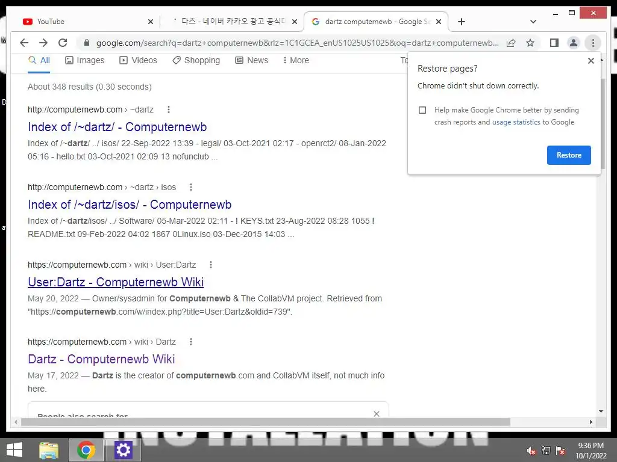Click the site lock icon

pos(87,43)
